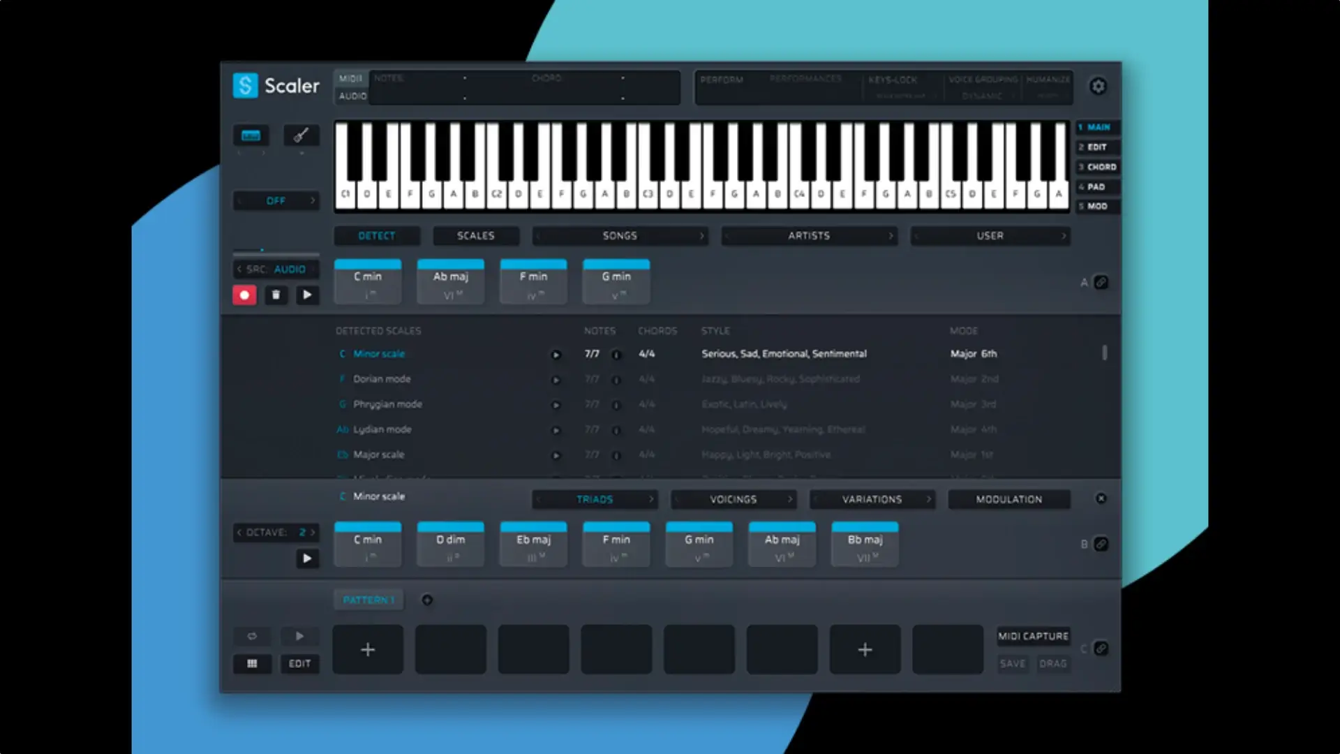Expand the SONGS list
The height and width of the screenshot is (754, 1340).
coord(703,236)
